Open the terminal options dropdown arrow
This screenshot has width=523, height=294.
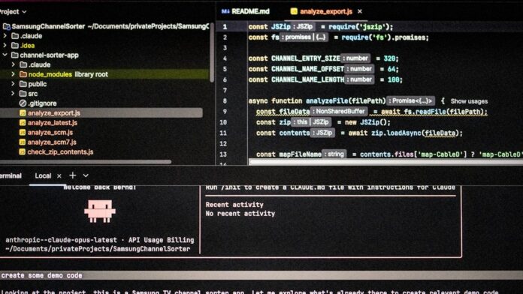[86, 175]
